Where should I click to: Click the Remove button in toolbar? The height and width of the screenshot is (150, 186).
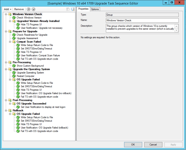click(x=19, y=9)
